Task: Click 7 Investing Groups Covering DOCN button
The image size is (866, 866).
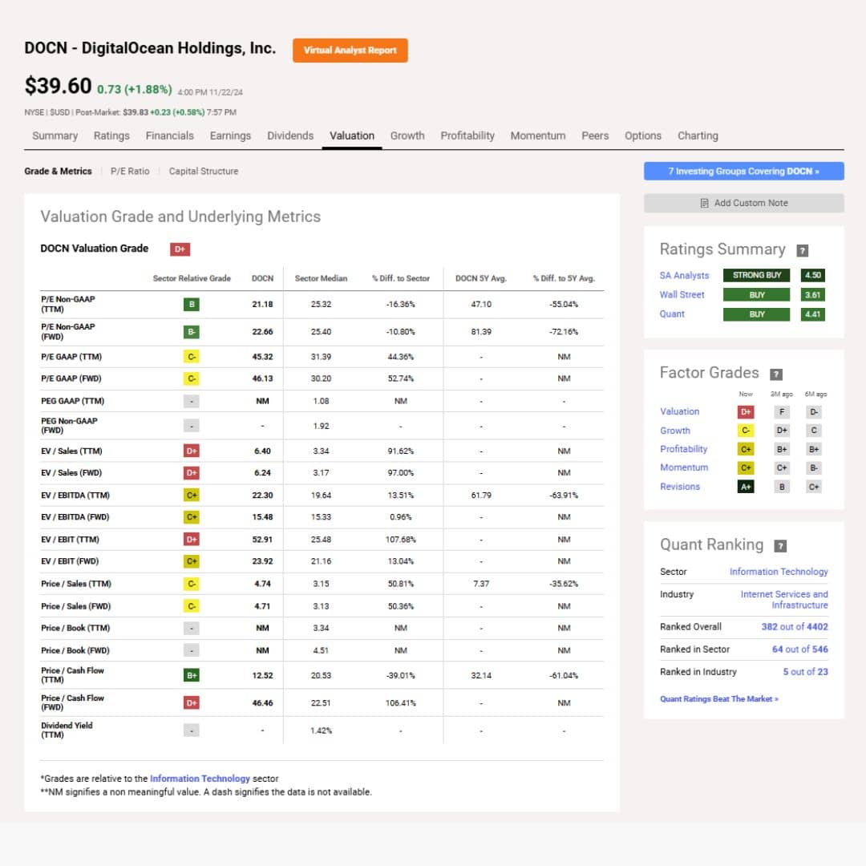Action: pos(743,172)
